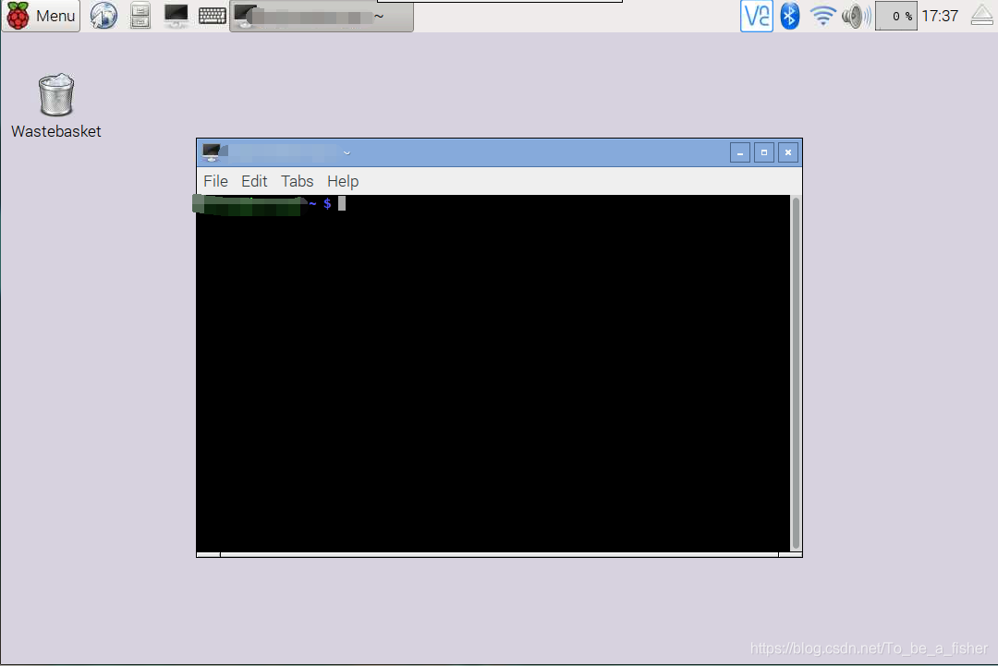Viewport: 998px width, 666px height.
Task: Click the terminal prompt cursor
Action: (x=342, y=203)
